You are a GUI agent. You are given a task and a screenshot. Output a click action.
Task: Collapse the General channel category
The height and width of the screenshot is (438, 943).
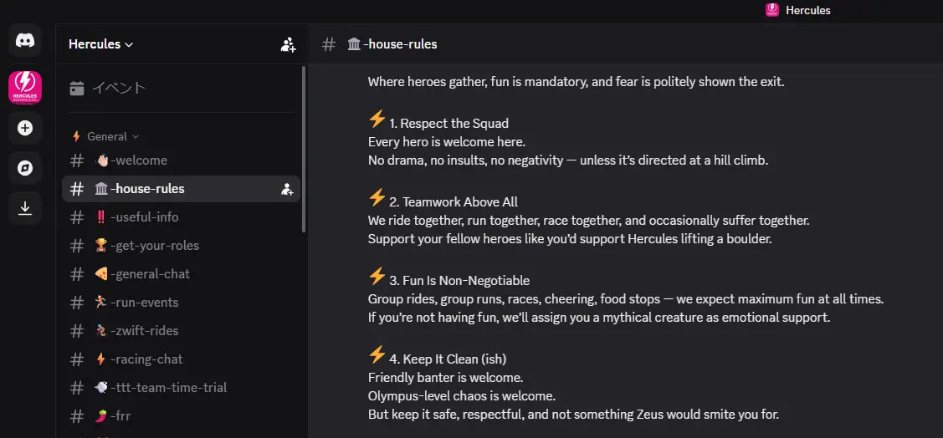tap(105, 136)
